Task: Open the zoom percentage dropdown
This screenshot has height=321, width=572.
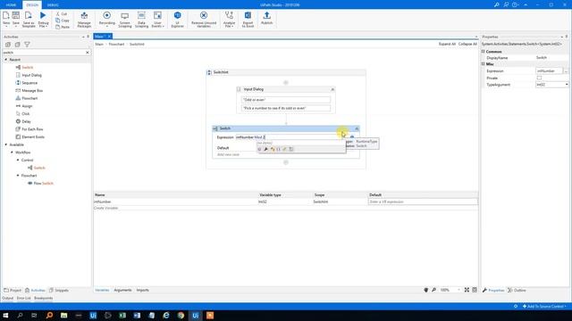Action: [458, 290]
